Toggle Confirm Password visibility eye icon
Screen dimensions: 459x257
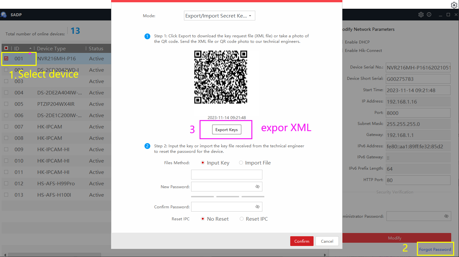[x=258, y=207]
